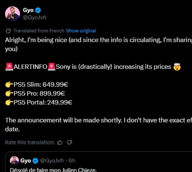
Task: Rate the translation with thumbs down
Action: 69,143
